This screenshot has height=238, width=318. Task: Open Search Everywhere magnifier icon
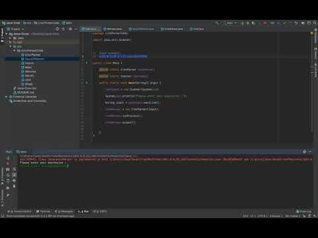tap(315, 23)
